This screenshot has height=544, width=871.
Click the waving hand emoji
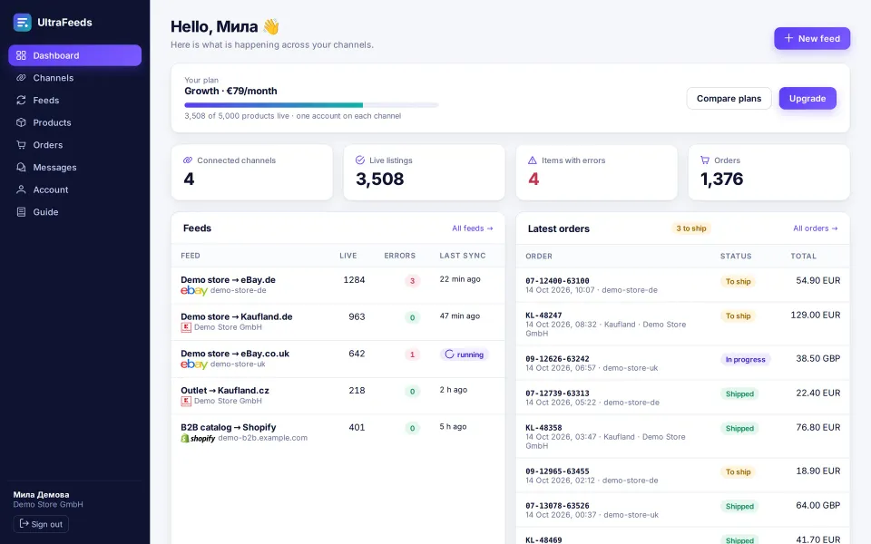click(x=271, y=26)
